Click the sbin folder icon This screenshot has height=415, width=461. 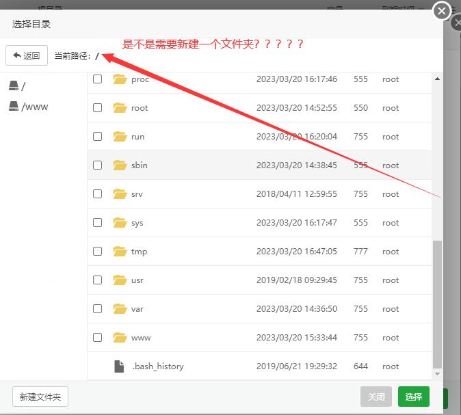point(120,165)
